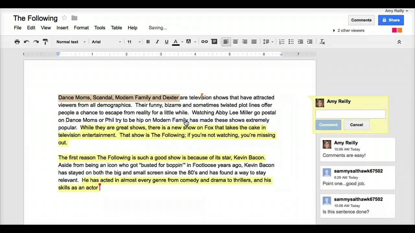Open the Arial font dropdown
Image resolution: width=415 pixels, height=233 pixels.
(106, 42)
